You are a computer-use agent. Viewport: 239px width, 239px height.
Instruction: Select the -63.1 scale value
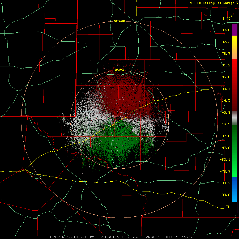click(225, 160)
